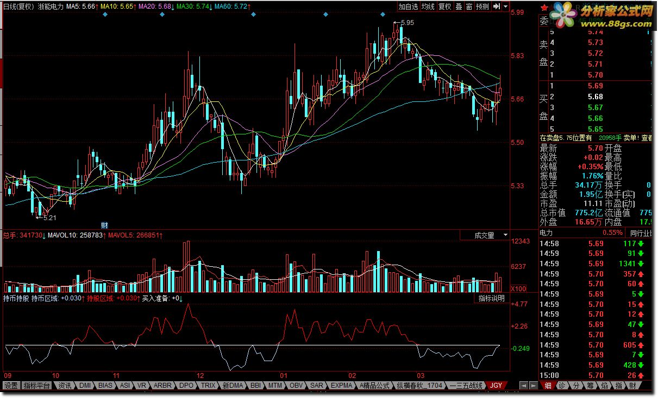Select the EXPMA indicator tab
Screen dimensions: 658x398
(342, 386)
